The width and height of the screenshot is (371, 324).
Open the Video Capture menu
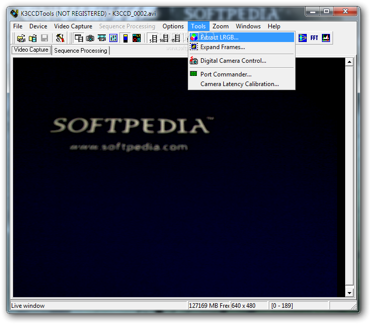[73, 26]
